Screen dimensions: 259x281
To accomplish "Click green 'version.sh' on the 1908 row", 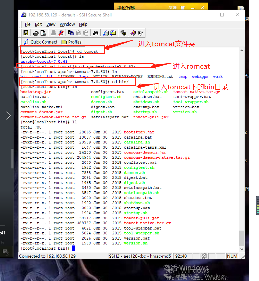I will point(136,243).
